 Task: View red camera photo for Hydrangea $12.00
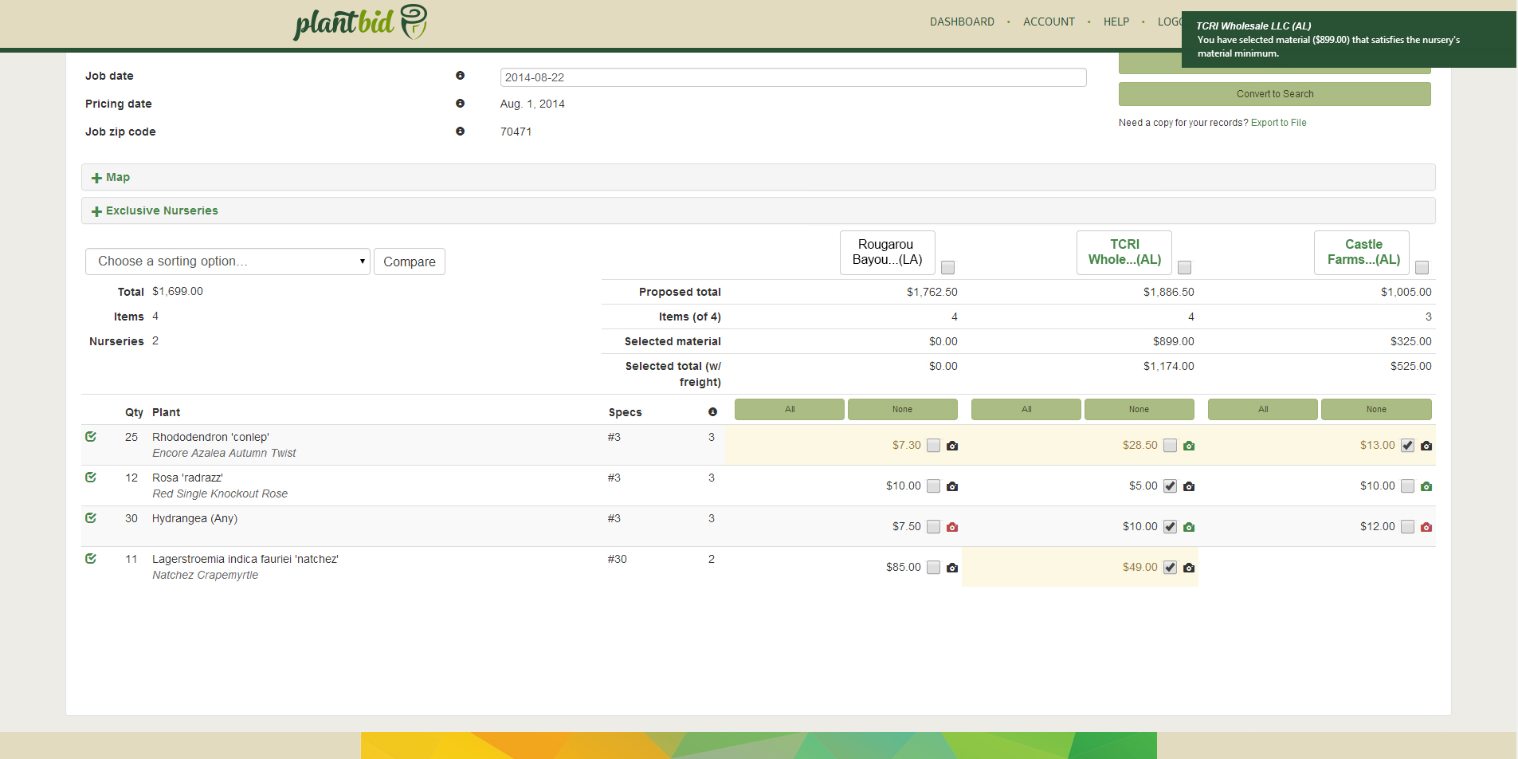(x=1426, y=527)
